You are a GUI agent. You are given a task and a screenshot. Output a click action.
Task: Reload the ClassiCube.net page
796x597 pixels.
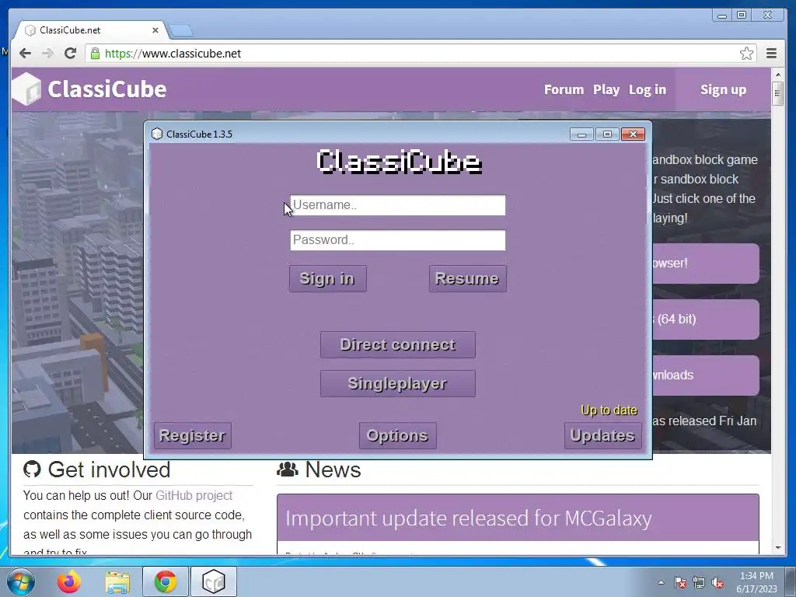pyautogui.click(x=70, y=53)
